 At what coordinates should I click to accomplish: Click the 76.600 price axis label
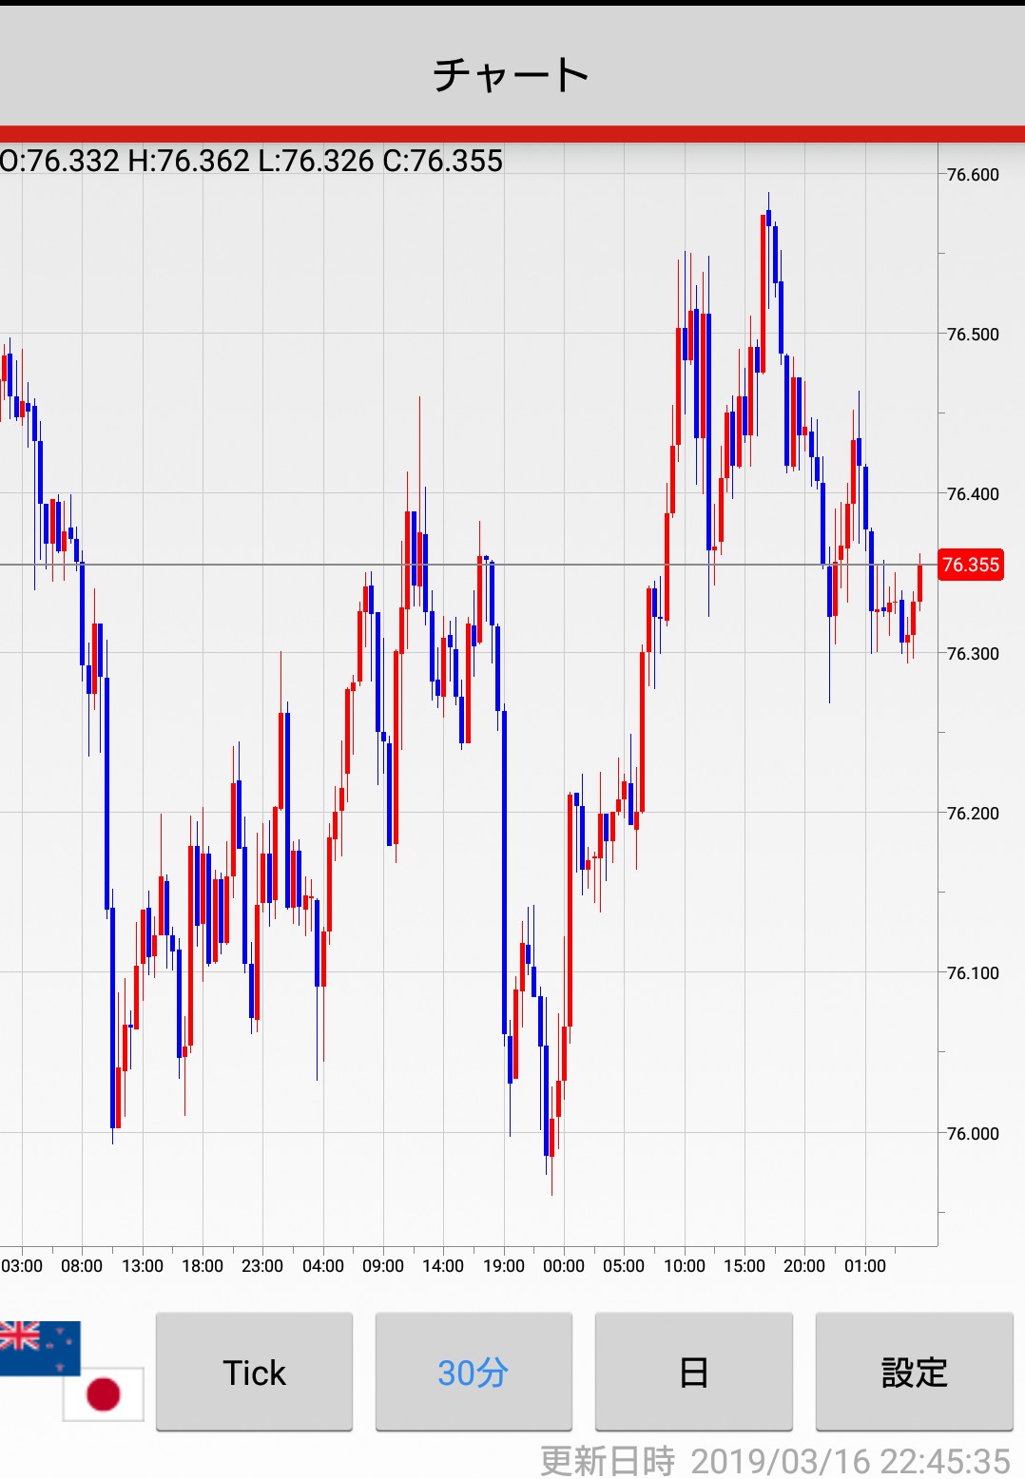(x=973, y=174)
